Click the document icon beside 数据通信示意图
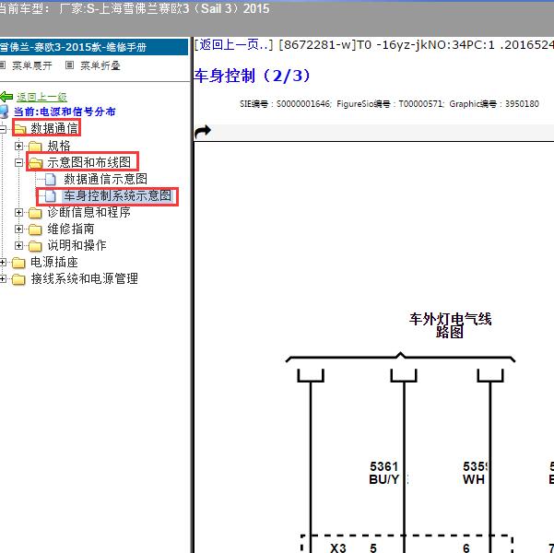This screenshot has width=554, height=553. coord(51,179)
